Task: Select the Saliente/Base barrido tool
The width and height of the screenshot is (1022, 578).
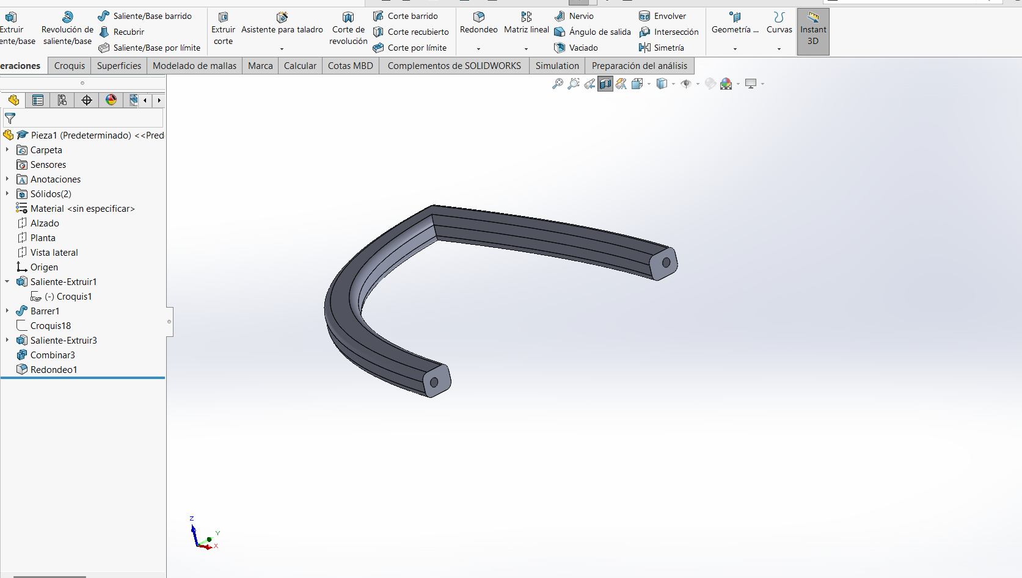Action: click(x=145, y=16)
